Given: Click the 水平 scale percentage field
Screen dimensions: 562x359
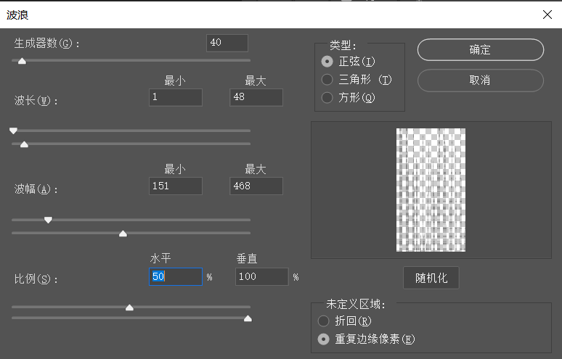Looking at the screenshot, I should (x=175, y=276).
